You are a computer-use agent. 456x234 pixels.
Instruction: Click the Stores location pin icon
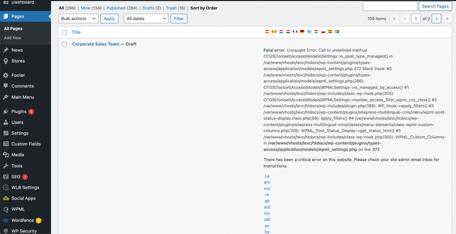click(6, 61)
